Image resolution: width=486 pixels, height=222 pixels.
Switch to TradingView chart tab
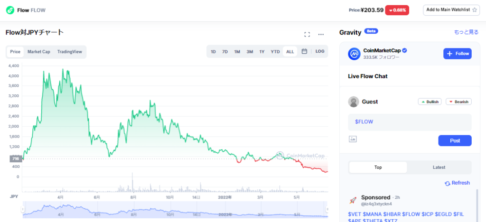(x=69, y=52)
